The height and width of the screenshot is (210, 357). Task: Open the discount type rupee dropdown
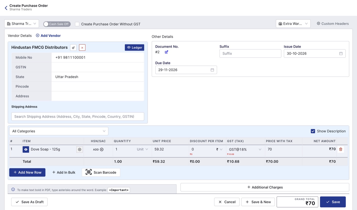click(x=219, y=149)
